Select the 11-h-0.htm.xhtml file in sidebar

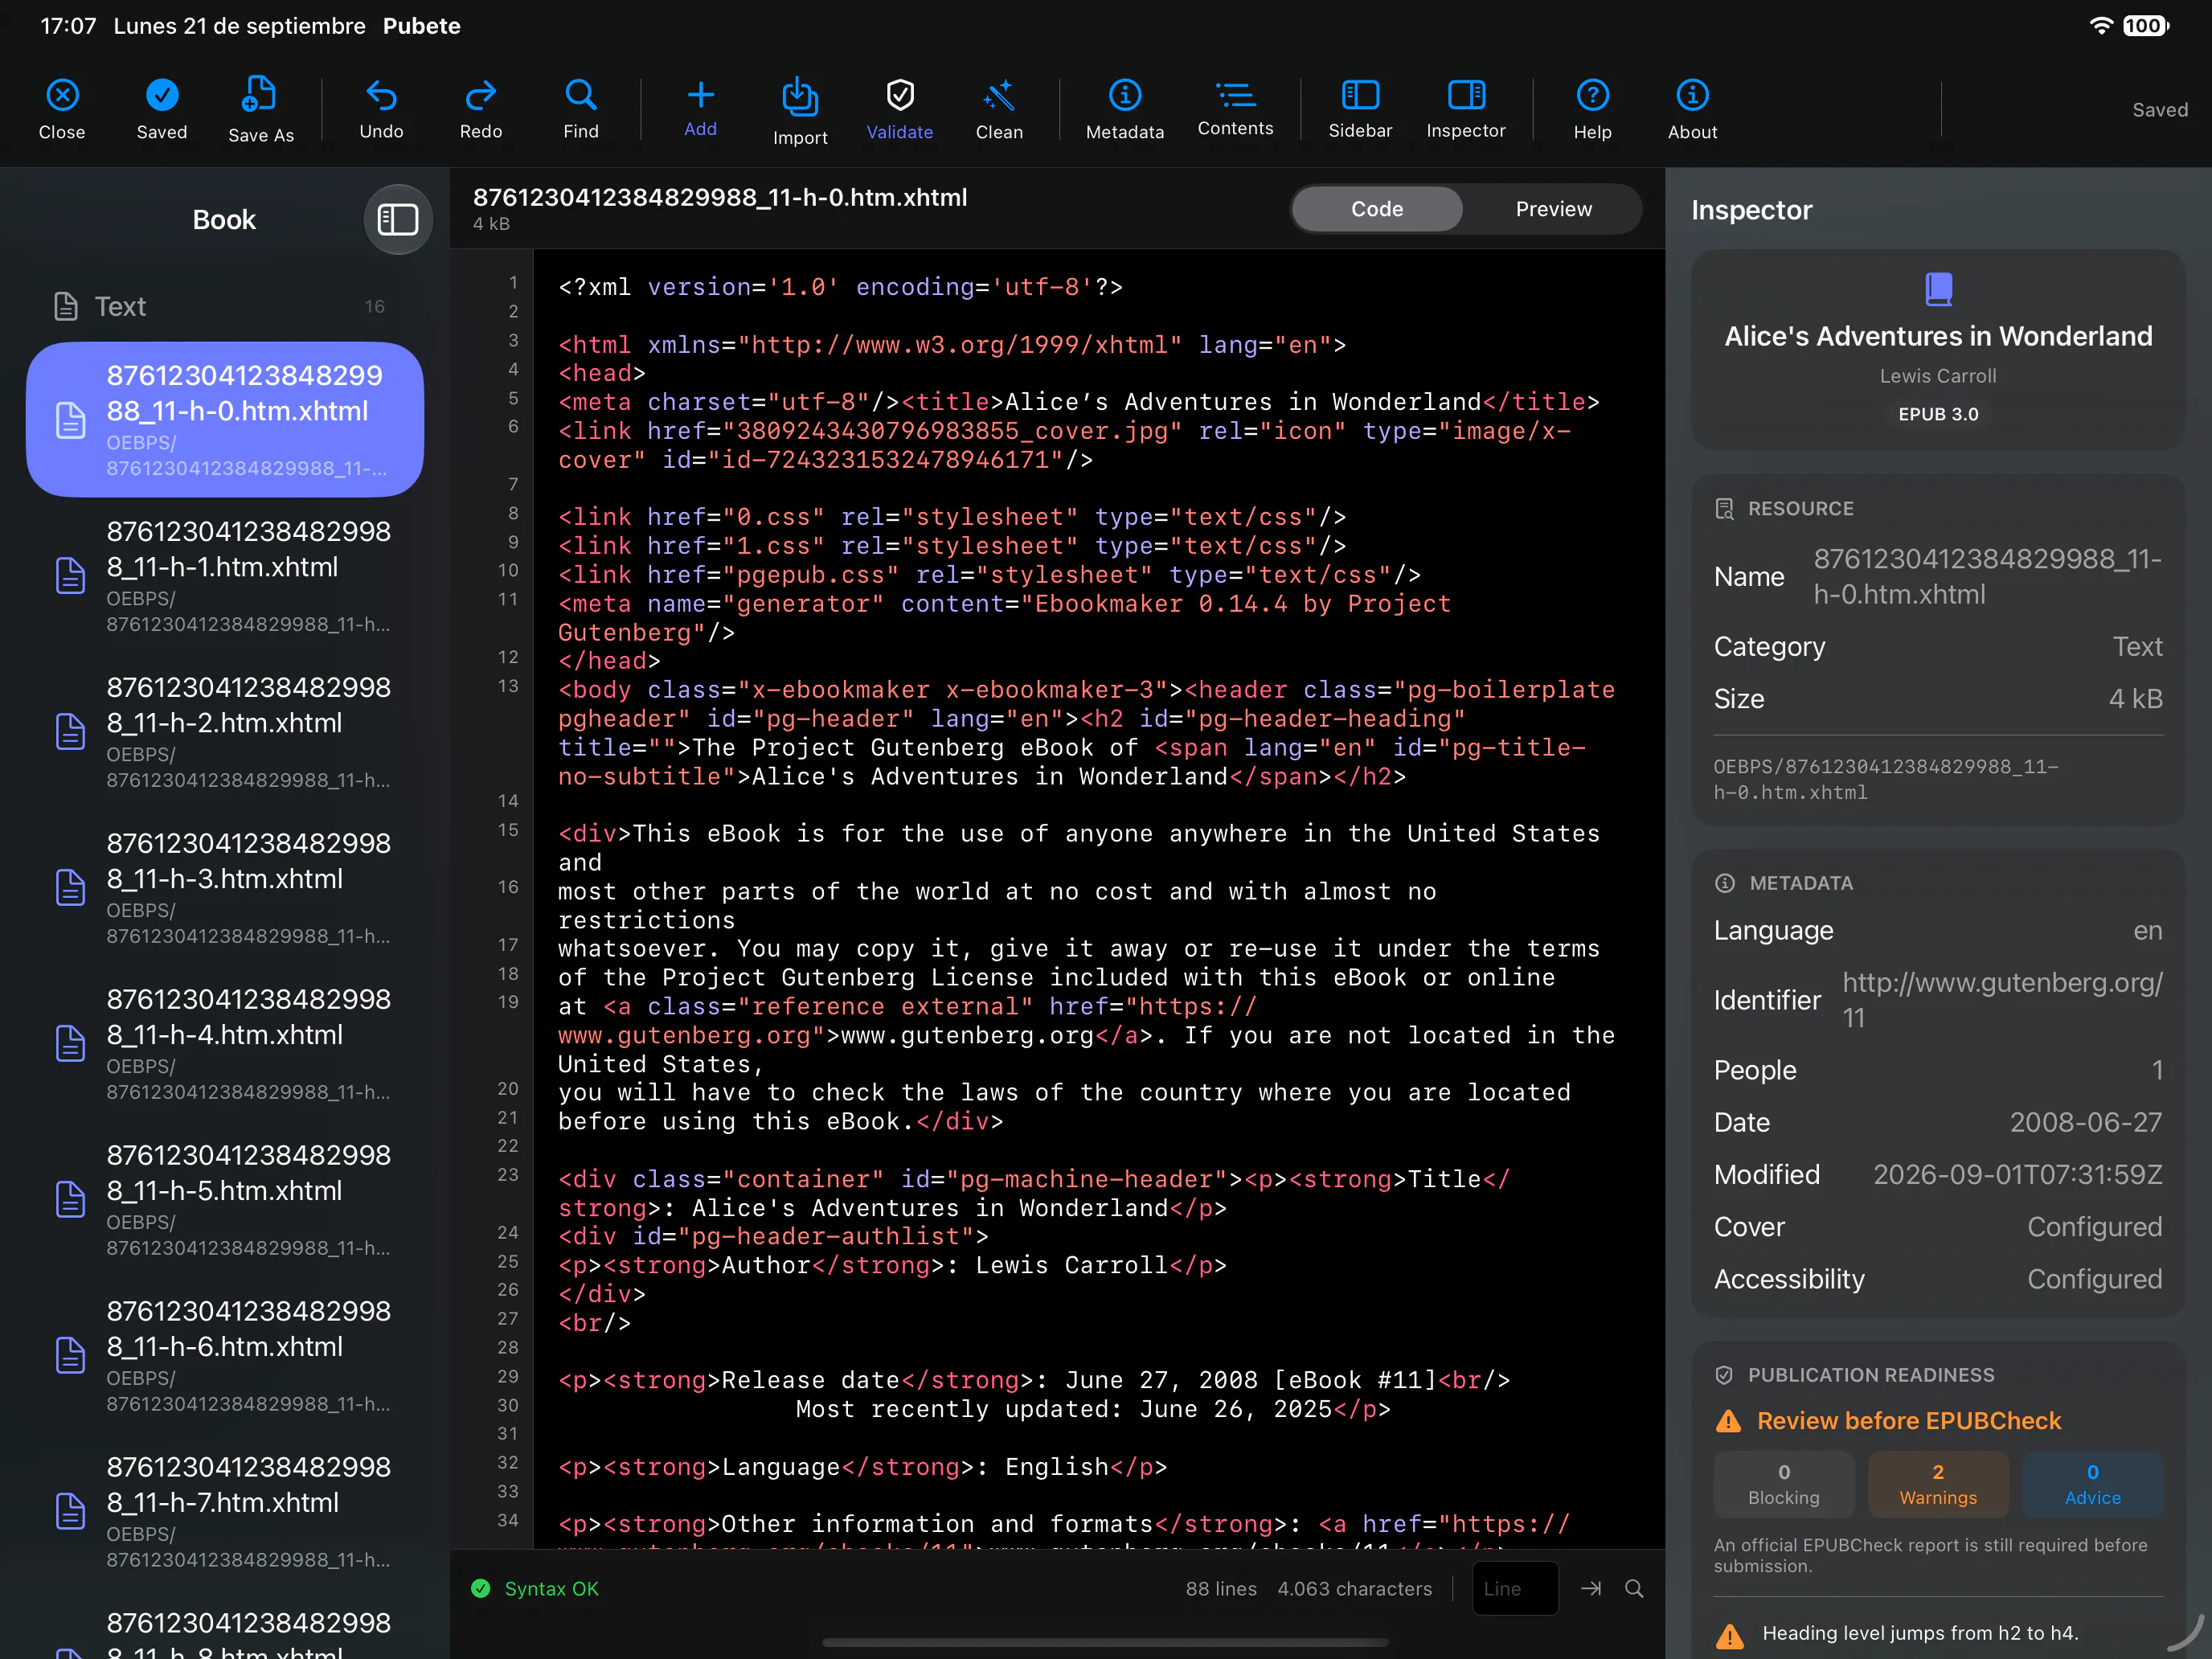pyautogui.click(x=225, y=420)
